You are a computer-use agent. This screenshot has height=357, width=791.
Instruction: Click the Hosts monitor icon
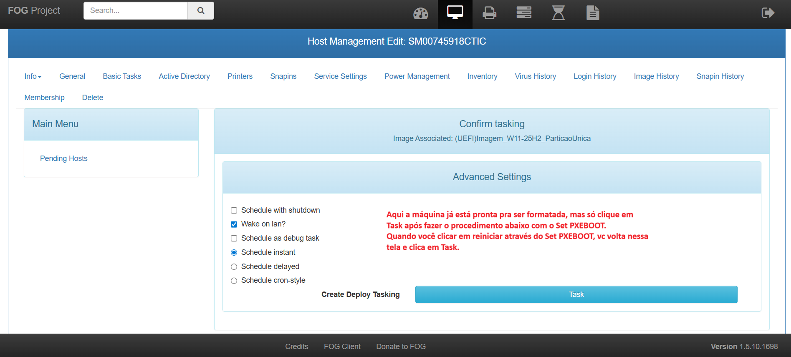tap(455, 13)
